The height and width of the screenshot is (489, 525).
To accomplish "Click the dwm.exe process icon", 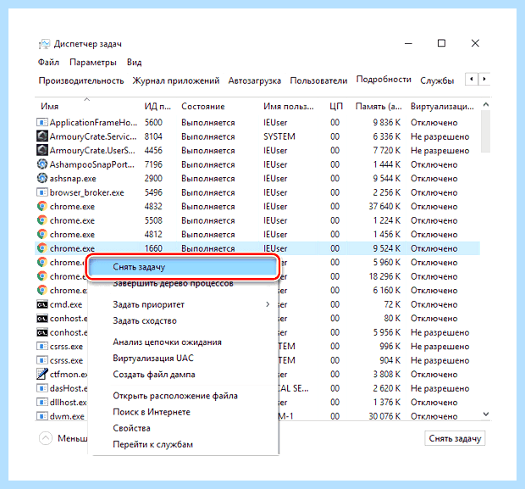I will (41, 416).
